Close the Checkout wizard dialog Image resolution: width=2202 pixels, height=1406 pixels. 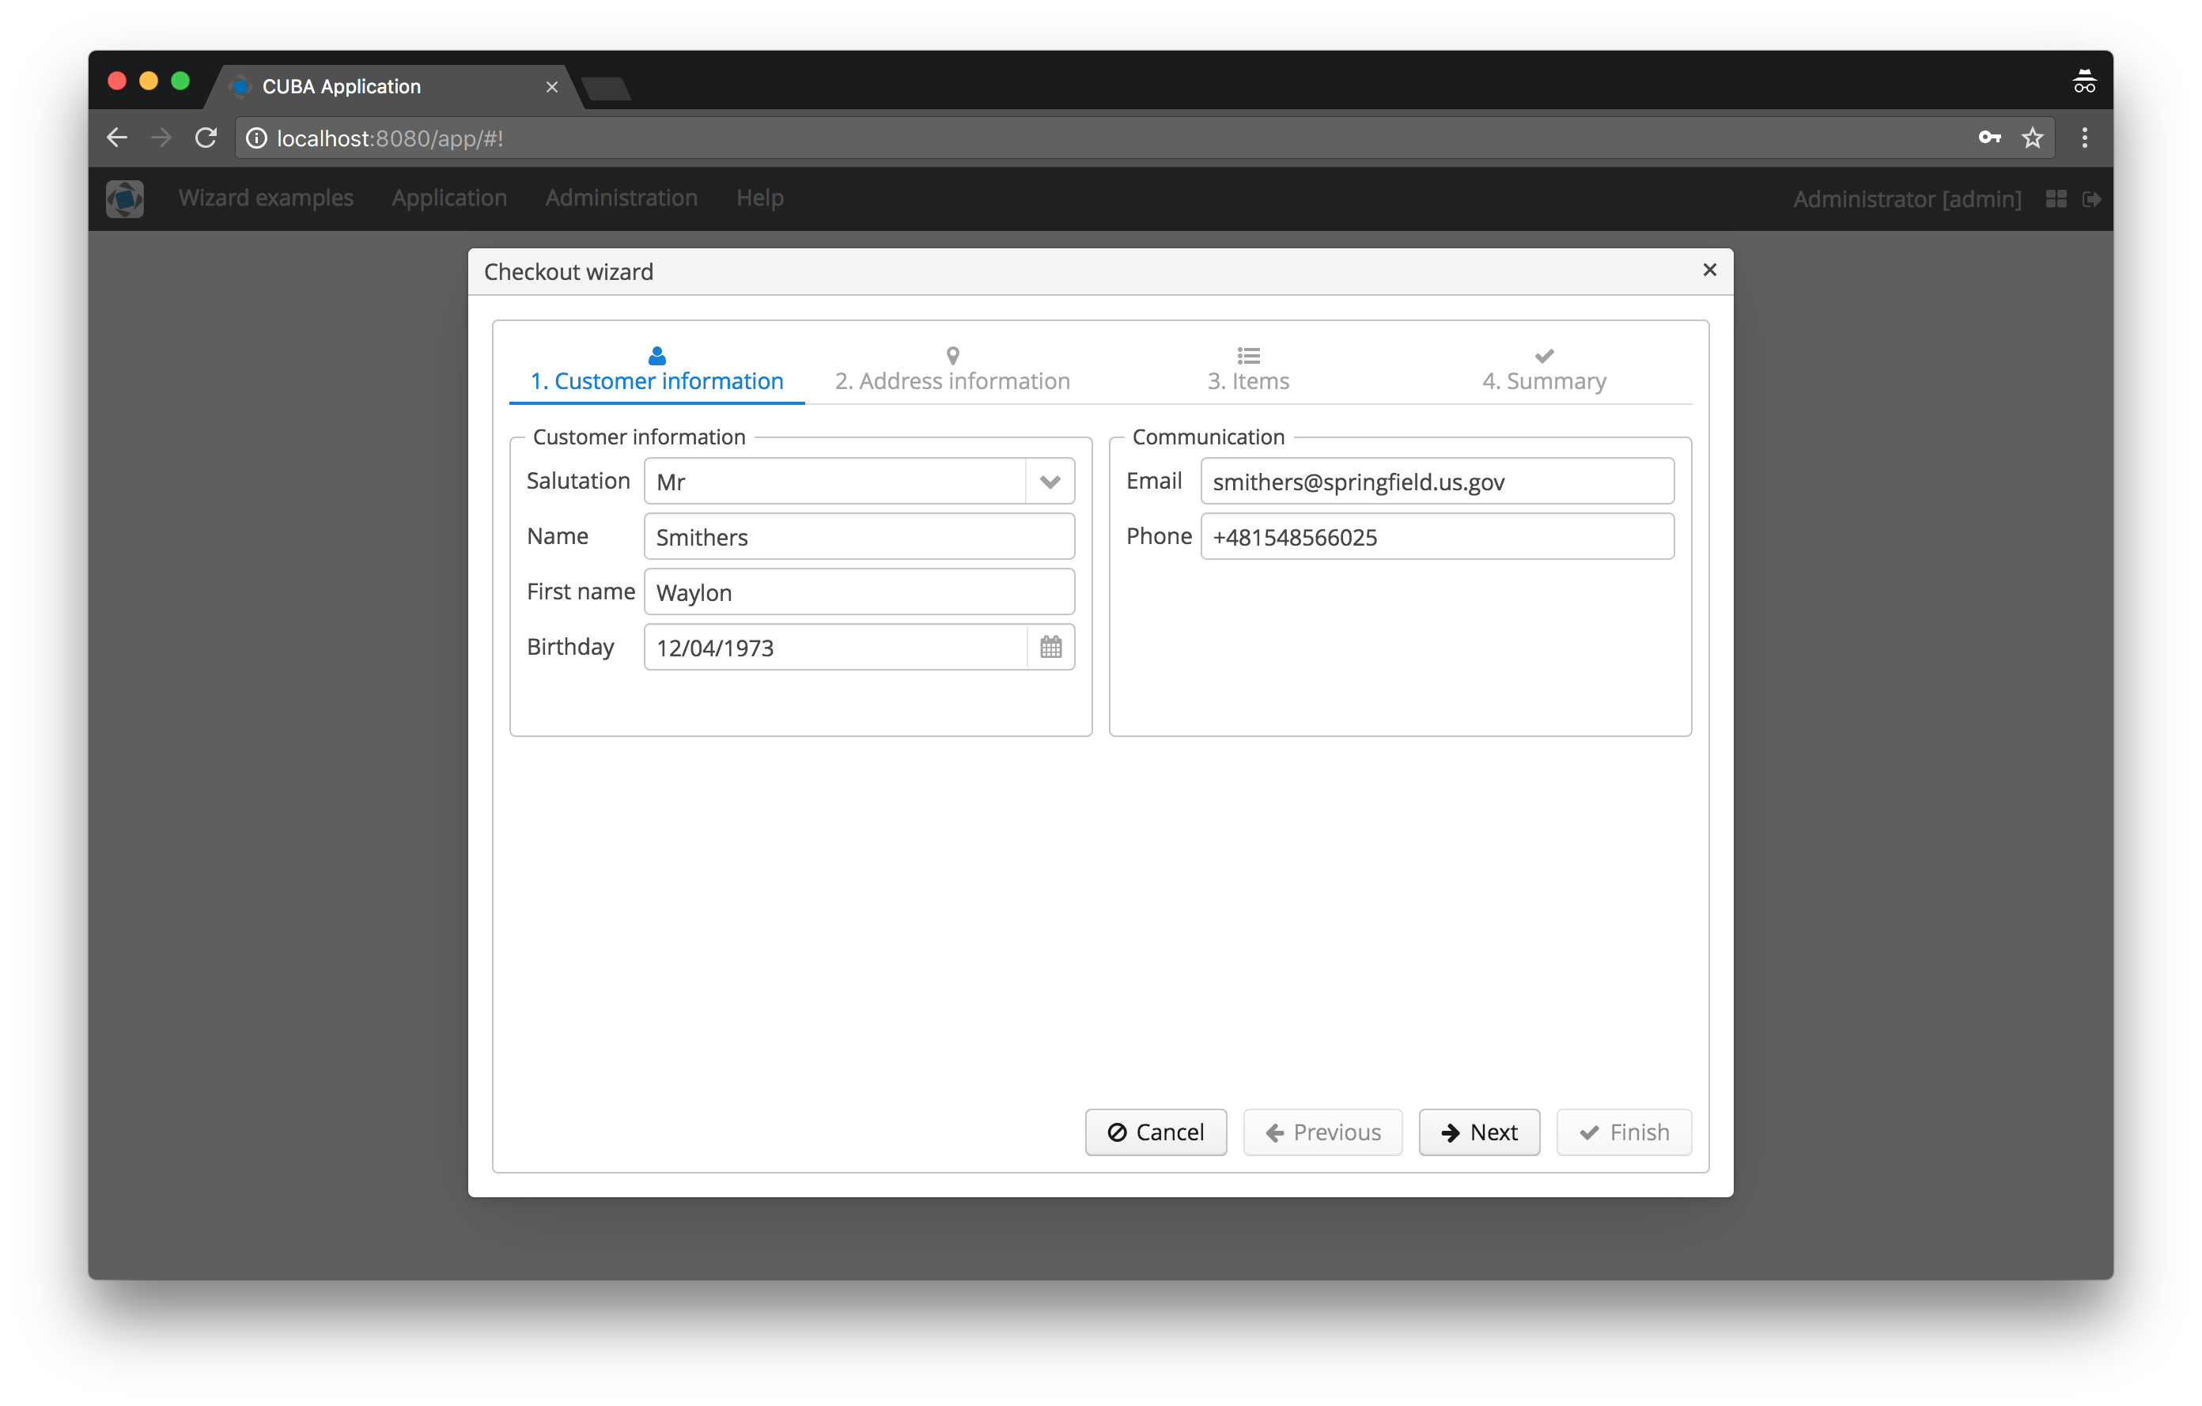point(1709,270)
